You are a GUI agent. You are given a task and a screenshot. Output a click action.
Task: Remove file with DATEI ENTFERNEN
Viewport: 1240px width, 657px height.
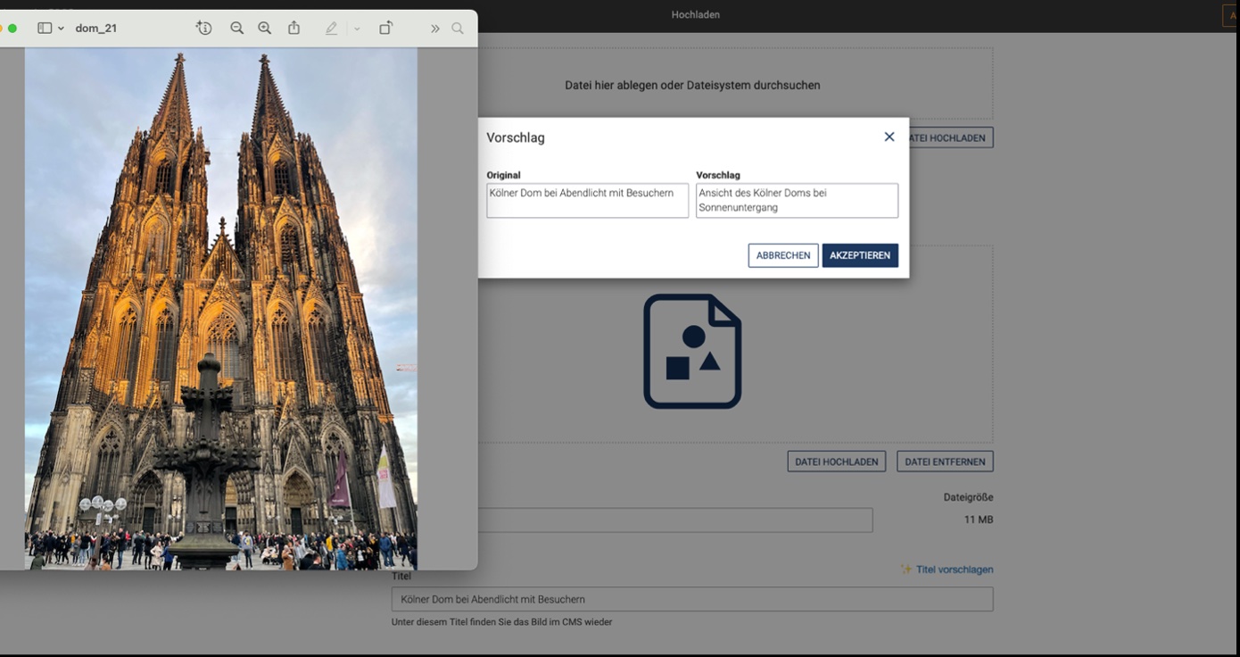coord(945,462)
